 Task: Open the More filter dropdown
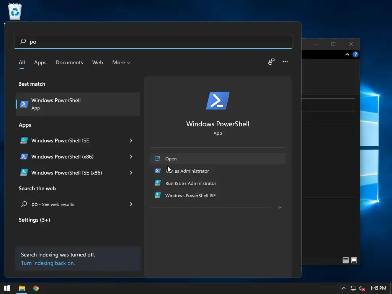tap(121, 62)
